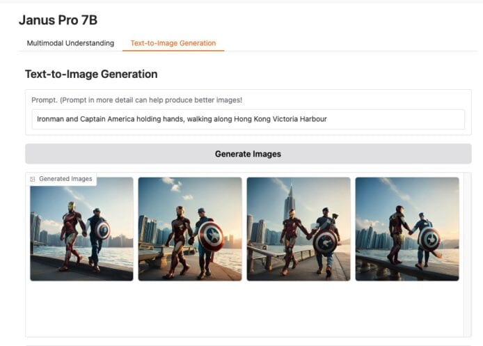This screenshot has height=346, width=483.
Task: Select the third generated image with tall tower
Action: [x=299, y=228]
